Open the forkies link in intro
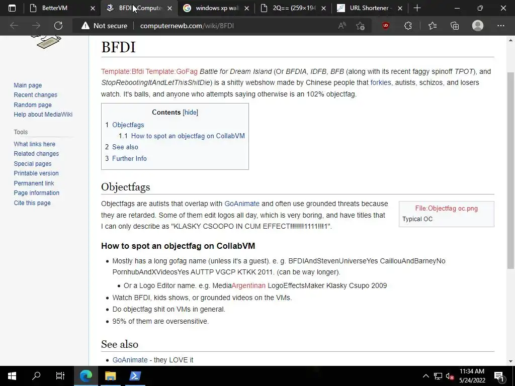This screenshot has height=386, width=515. [x=381, y=83]
